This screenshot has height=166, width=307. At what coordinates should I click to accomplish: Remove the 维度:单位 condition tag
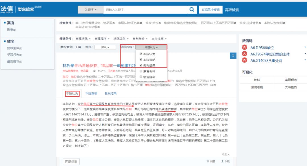159,23
